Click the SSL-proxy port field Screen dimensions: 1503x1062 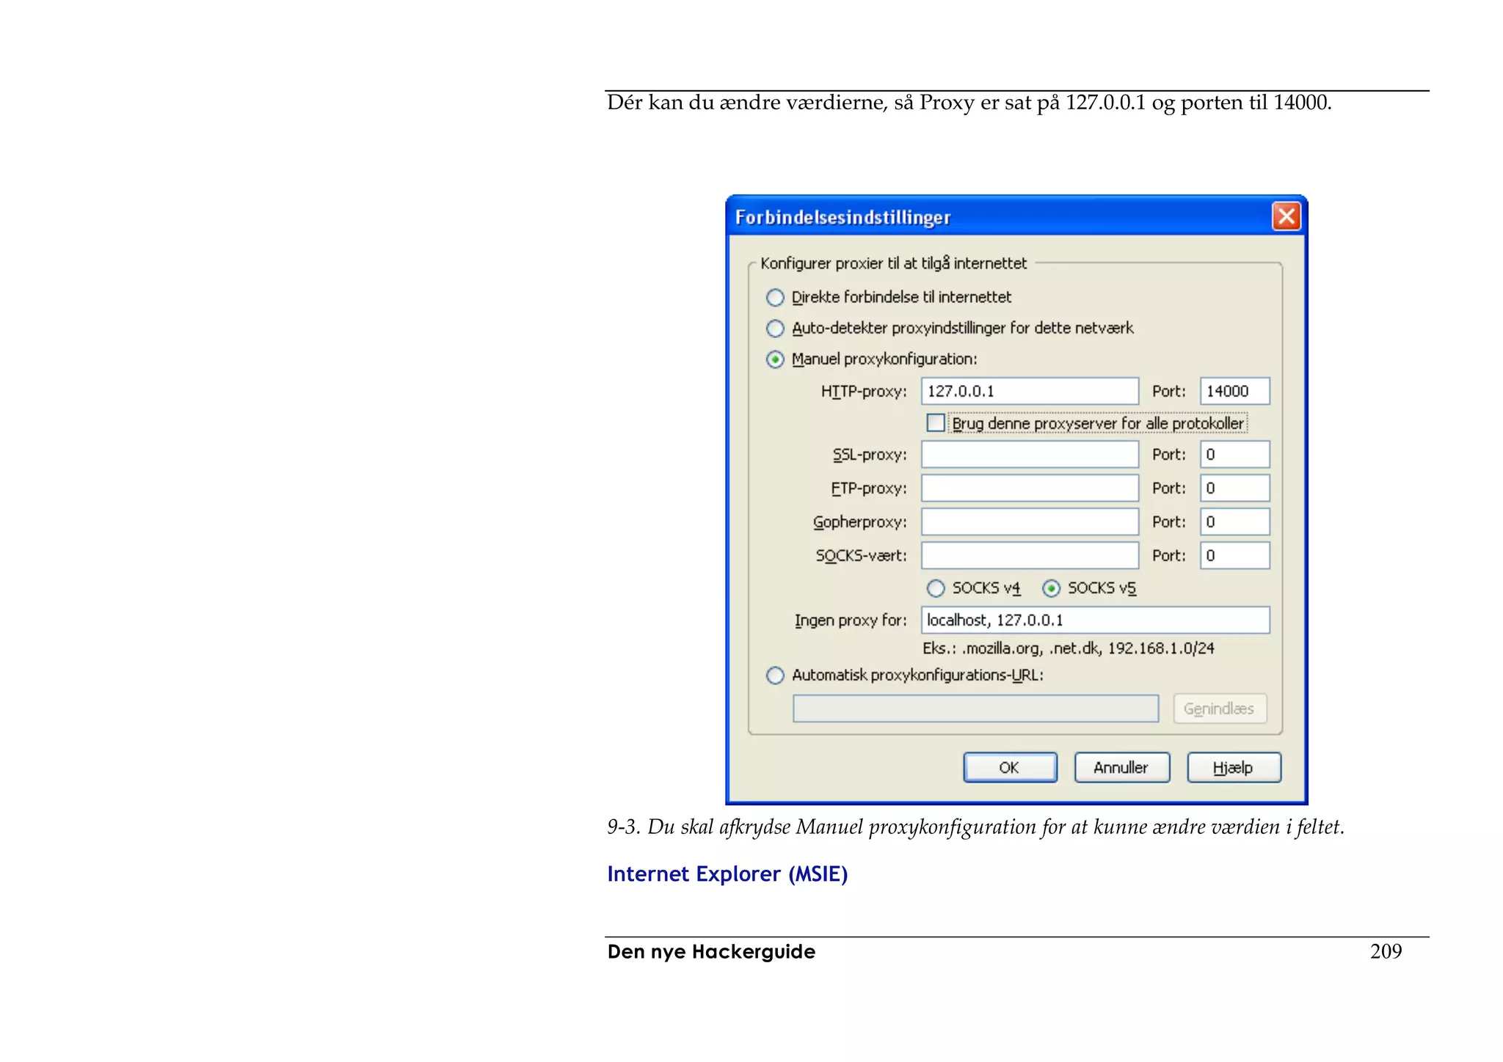click(x=1234, y=455)
